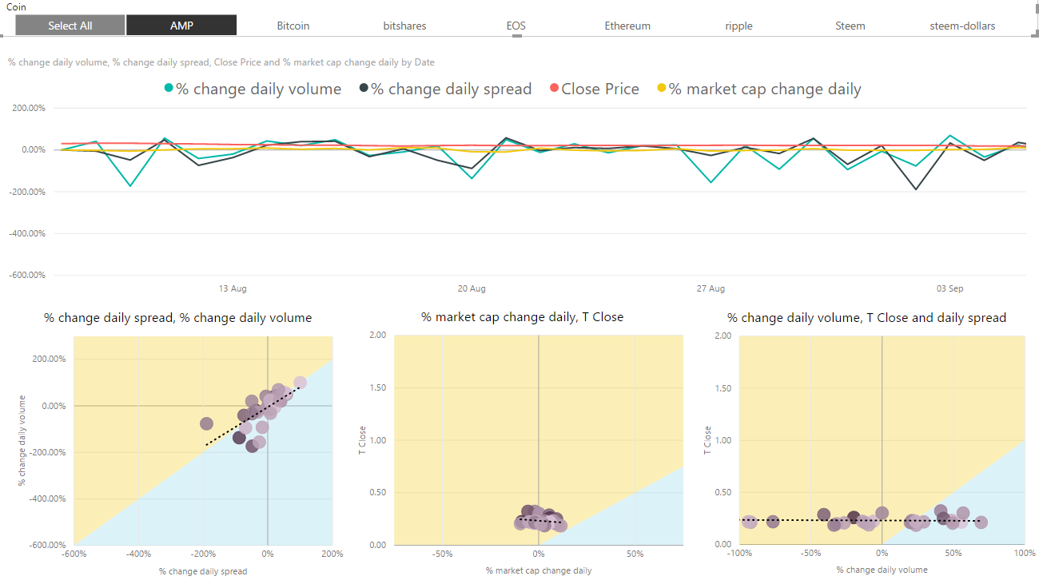Switch coin filter to Ethereum
1039x584 pixels.
(627, 26)
